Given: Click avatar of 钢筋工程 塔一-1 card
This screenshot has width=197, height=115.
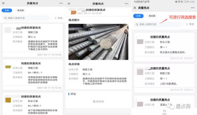Looking at the screenshot, I should 140,72.
